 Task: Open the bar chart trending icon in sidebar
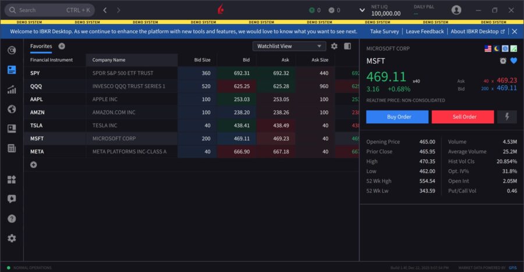point(12,90)
